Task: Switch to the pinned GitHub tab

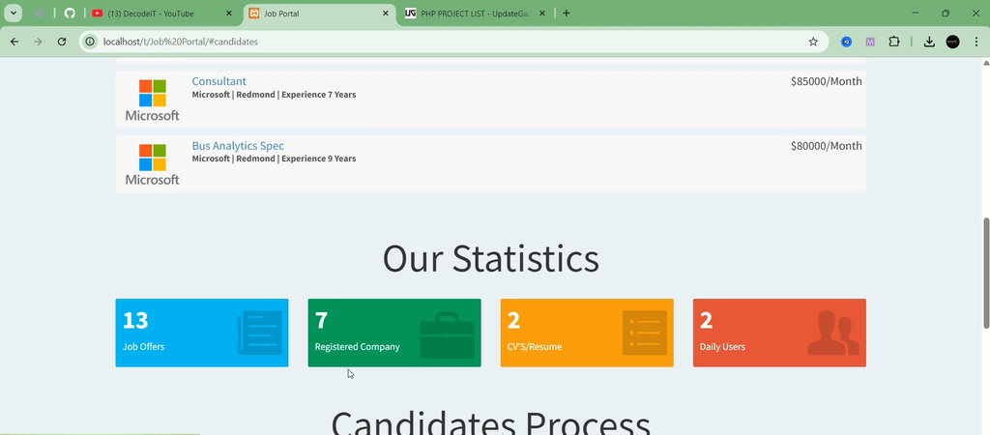Action: click(x=70, y=14)
